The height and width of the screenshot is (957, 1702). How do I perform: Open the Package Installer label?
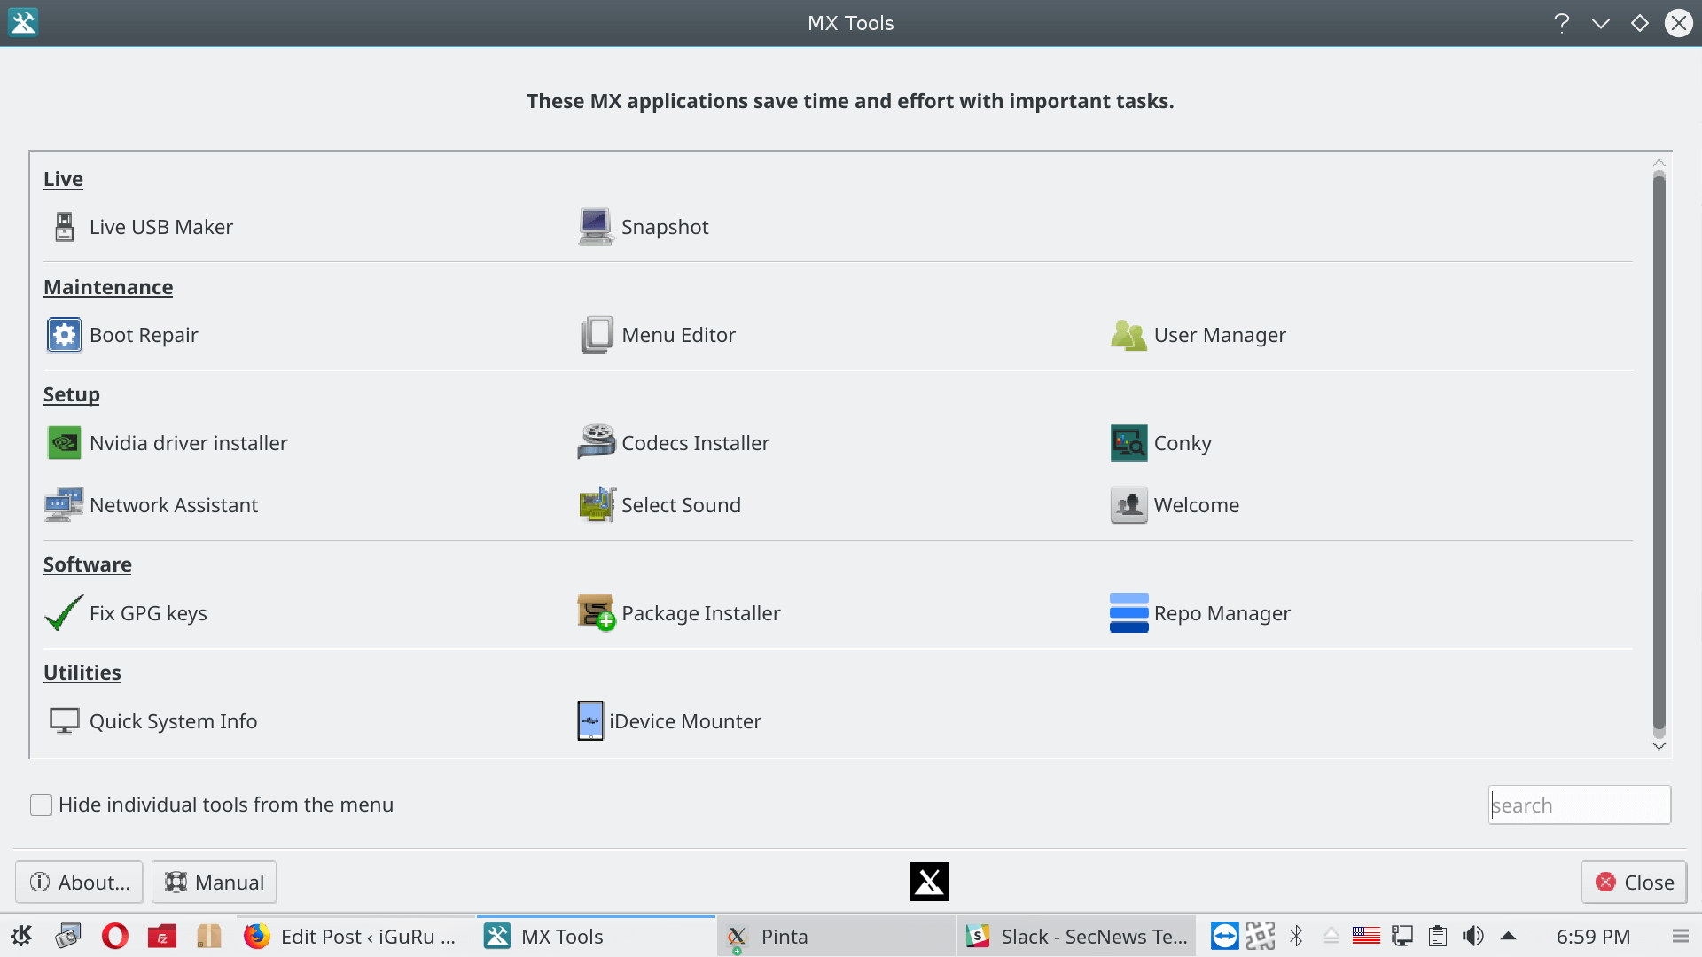701,613
